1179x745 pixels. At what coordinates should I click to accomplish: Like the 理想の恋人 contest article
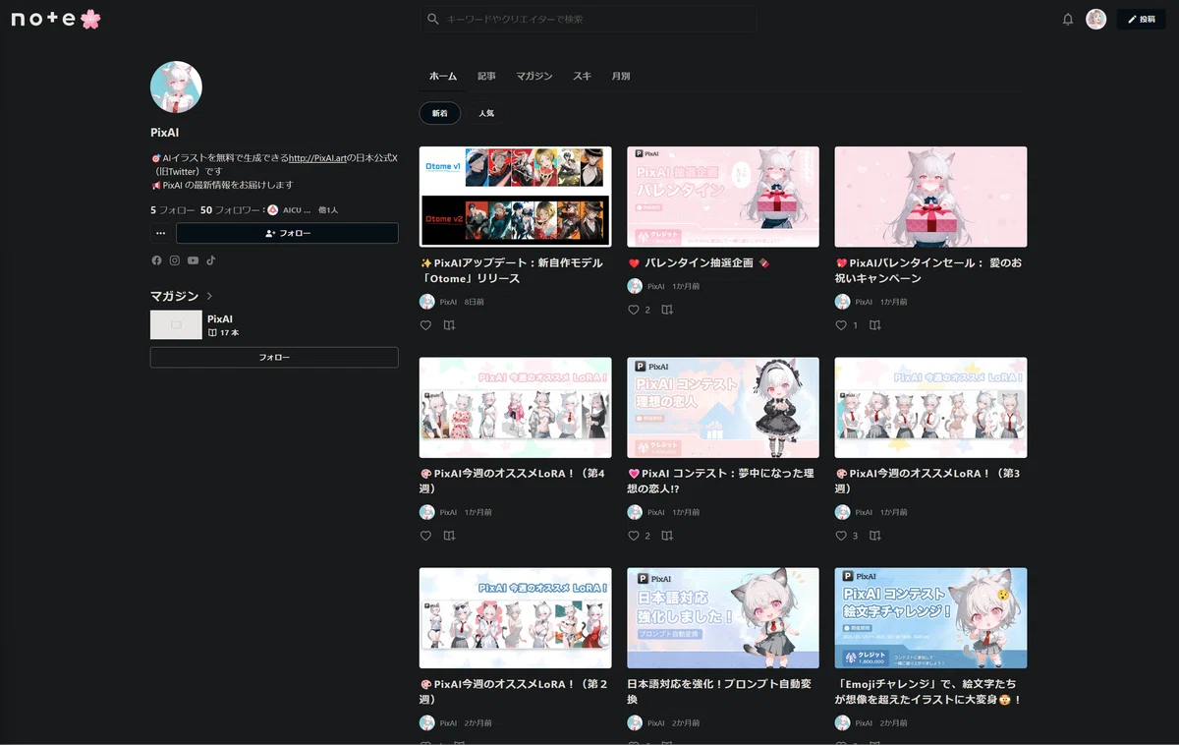click(x=634, y=536)
